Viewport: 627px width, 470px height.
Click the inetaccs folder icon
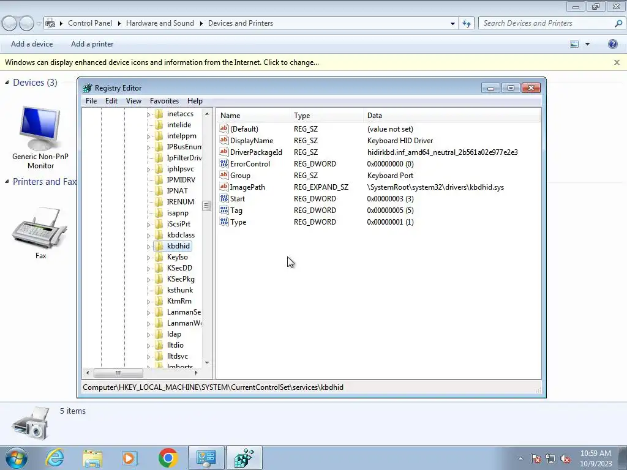coord(159,114)
